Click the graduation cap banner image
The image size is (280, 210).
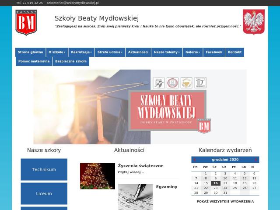pyautogui.click(x=140, y=107)
